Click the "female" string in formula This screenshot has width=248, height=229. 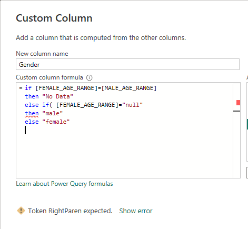[x=56, y=122]
